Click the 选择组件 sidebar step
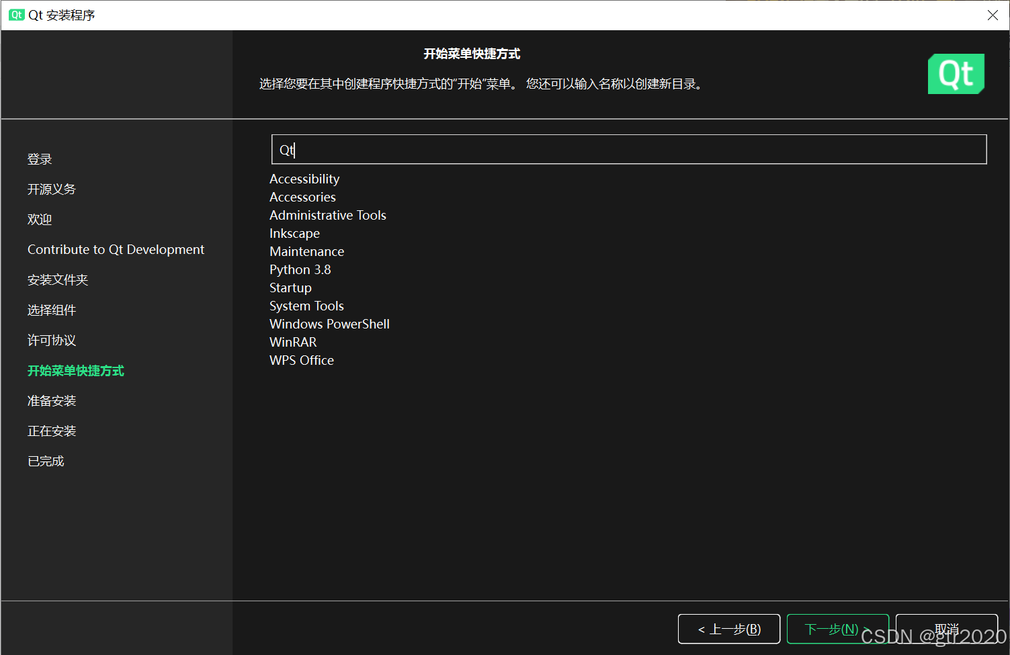This screenshot has width=1010, height=655. (52, 310)
